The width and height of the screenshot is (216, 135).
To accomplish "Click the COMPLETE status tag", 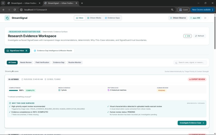I will [x=30, y=91].
